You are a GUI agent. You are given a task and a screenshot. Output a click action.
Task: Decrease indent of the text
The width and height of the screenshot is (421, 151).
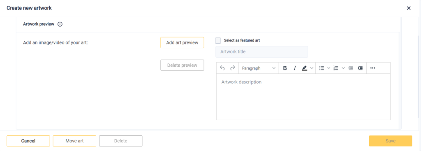(351, 68)
